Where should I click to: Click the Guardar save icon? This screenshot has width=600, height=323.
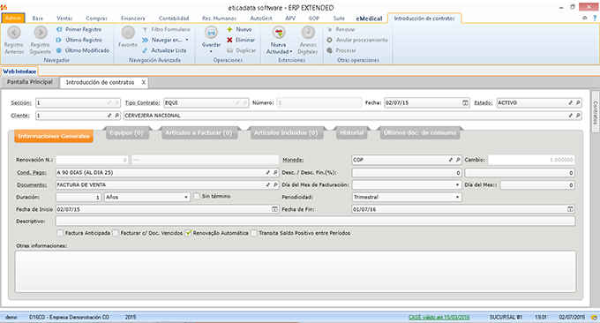(x=211, y=33)
